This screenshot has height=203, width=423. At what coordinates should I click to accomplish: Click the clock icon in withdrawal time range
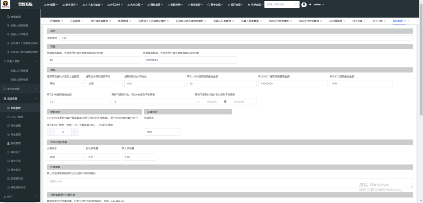198,102
